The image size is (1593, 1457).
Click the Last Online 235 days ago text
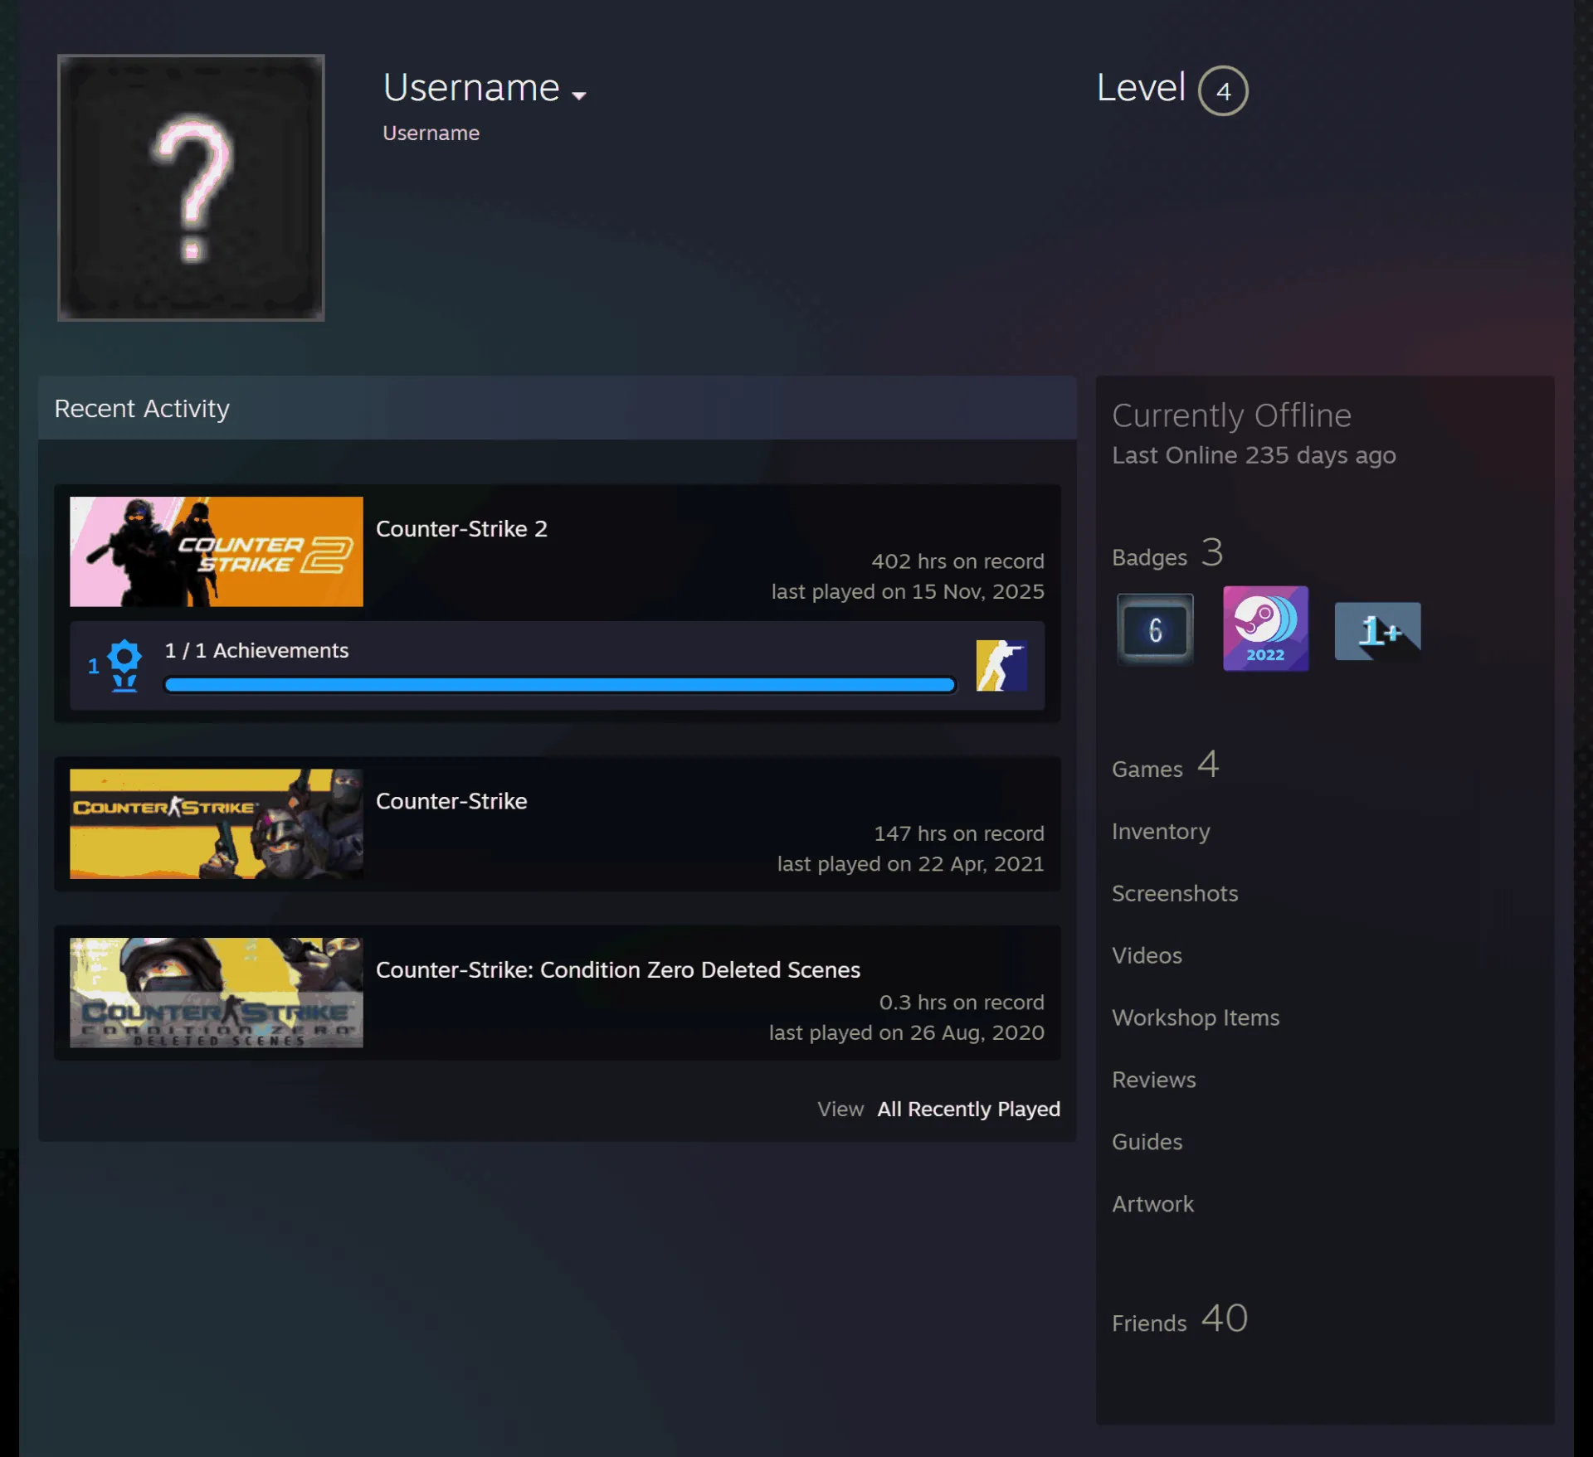[1254, 455]
